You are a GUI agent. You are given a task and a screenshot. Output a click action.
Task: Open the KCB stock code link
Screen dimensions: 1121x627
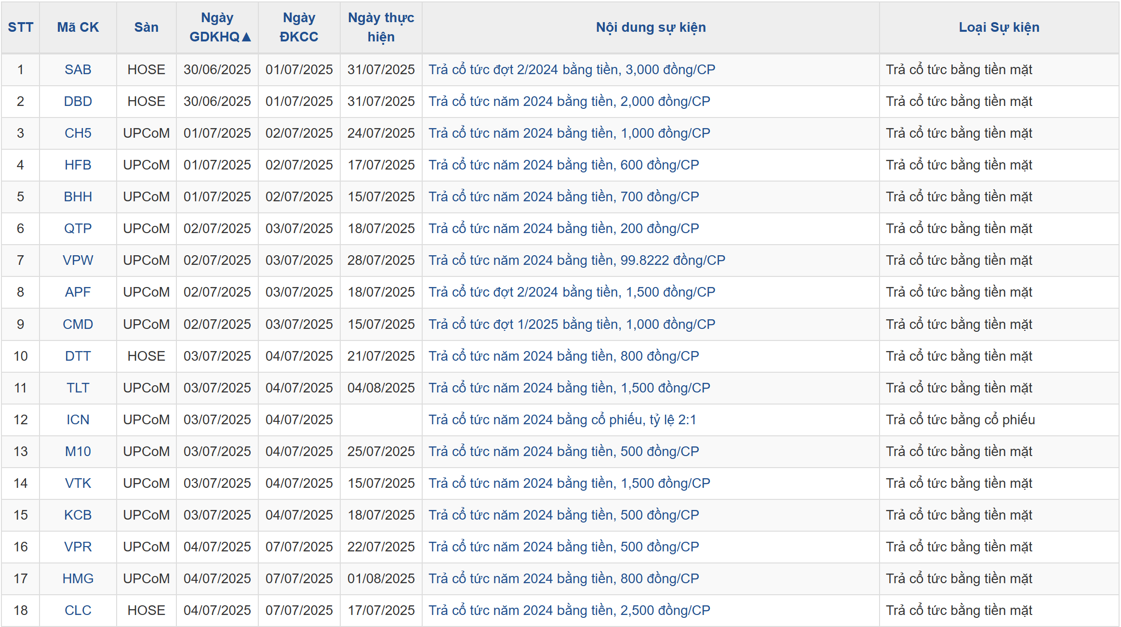click(78, 515)
